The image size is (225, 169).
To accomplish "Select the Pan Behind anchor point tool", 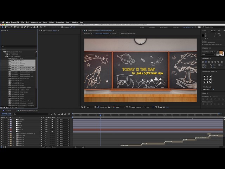I will click(18, 27).
